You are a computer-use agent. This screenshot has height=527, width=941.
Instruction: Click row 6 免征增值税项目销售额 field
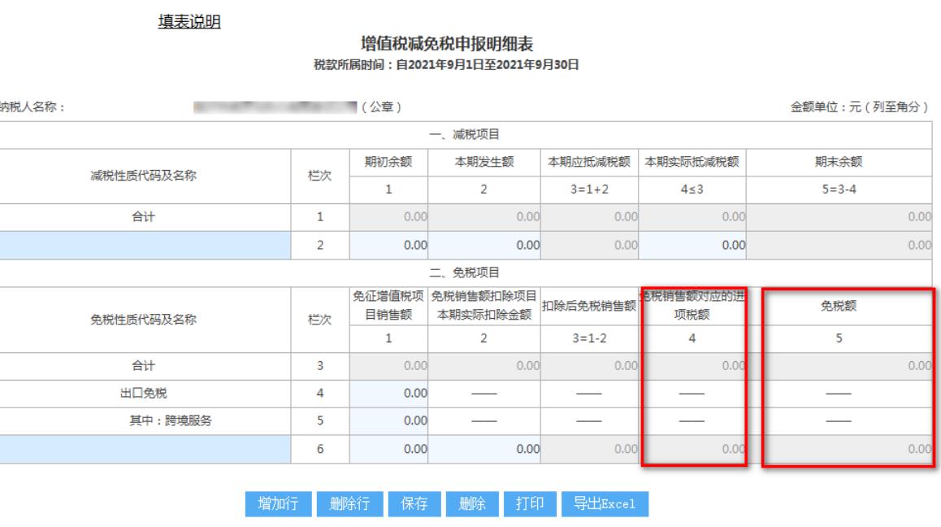[388, 447]
